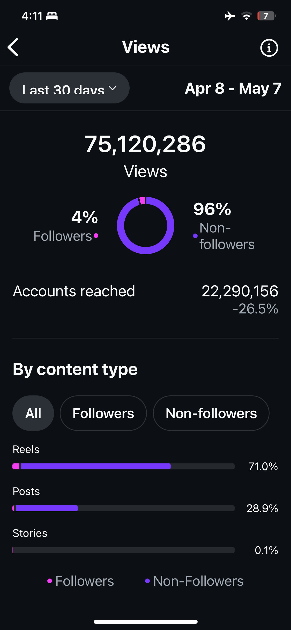Tap the purple Non-followers legend dot
The height and width of the screenshot is (630, 291).
point(195,236)
